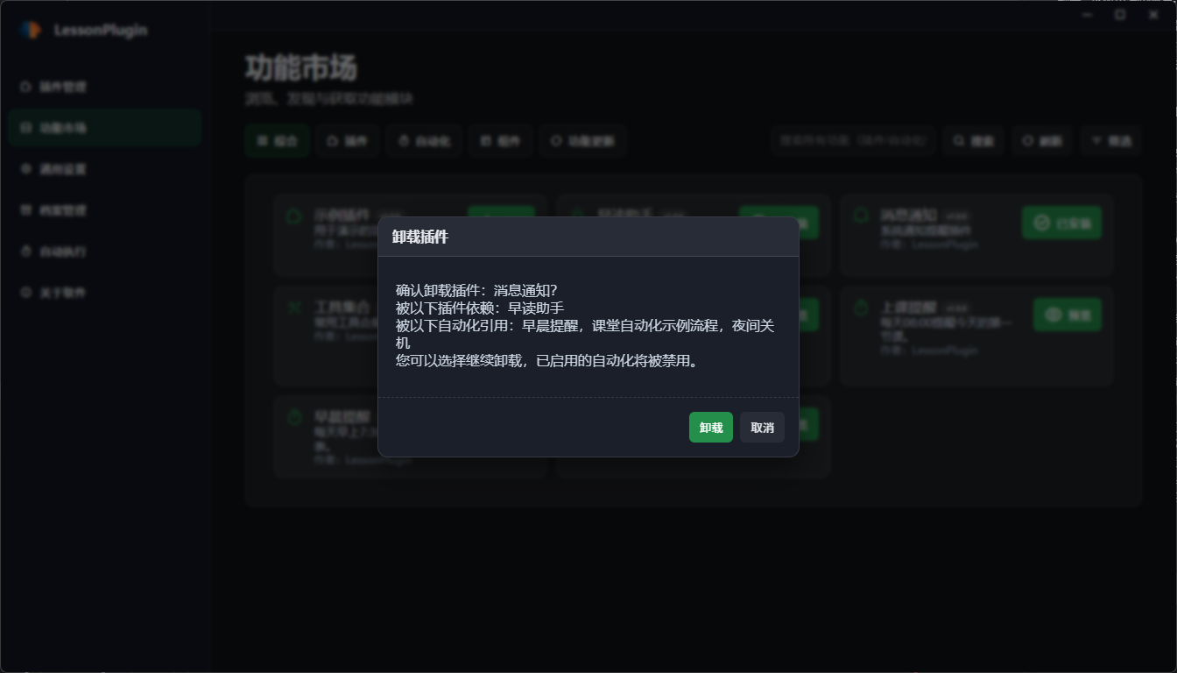Screen dimensions: 1177x673
Task: Open the 功能更新 tab
Action: click(582, 140)
